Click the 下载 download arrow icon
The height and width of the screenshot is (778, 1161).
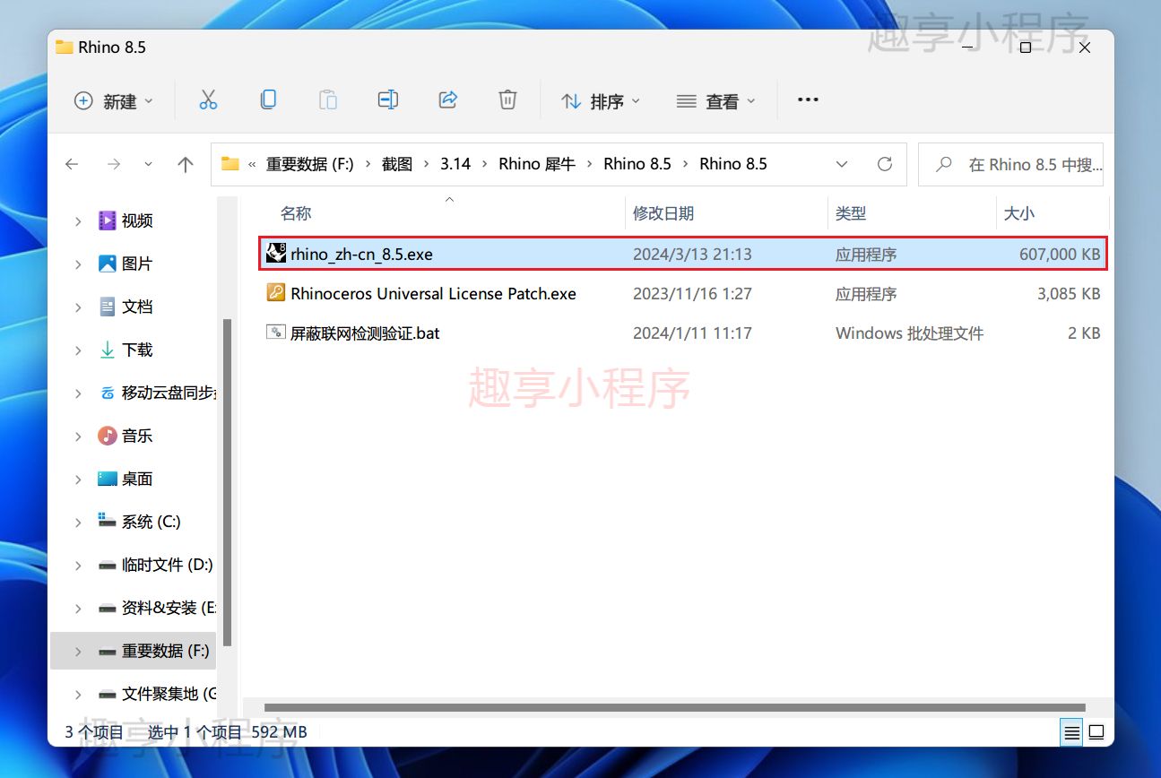click(x=108, y=350)
